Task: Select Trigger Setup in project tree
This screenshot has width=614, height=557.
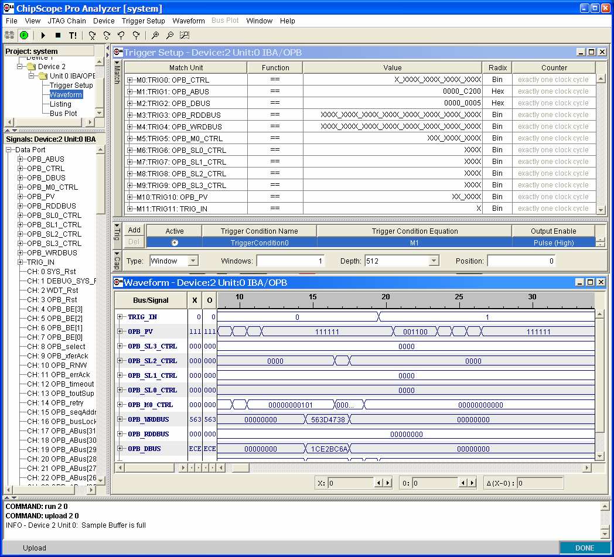Action: tap(71, 86)
